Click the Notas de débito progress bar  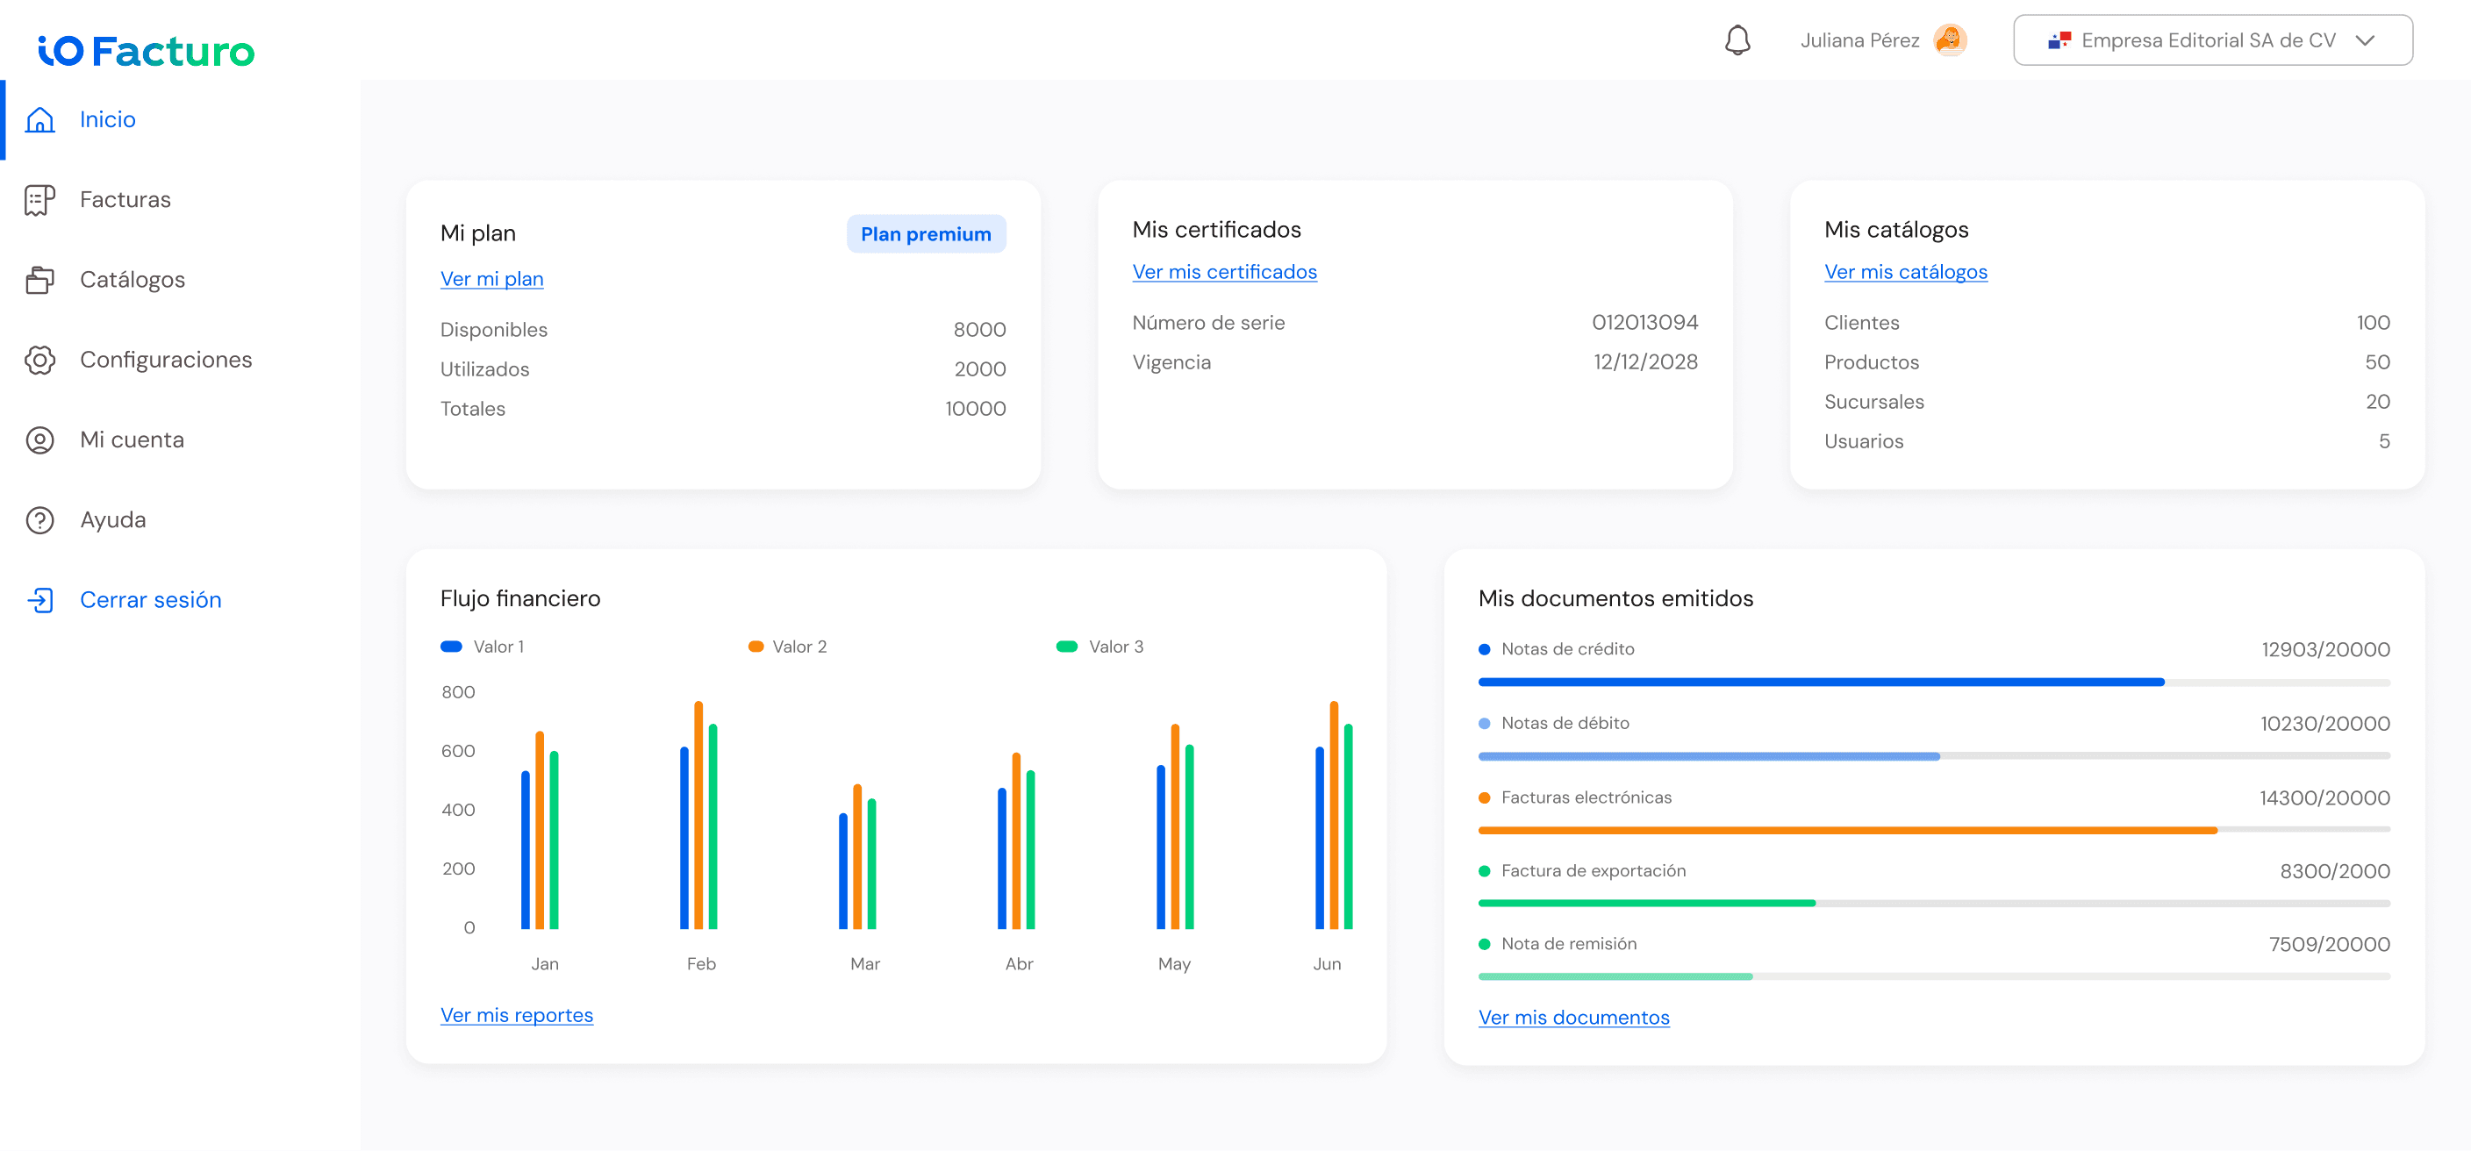pyautogui.click(x=1934, y=757)
